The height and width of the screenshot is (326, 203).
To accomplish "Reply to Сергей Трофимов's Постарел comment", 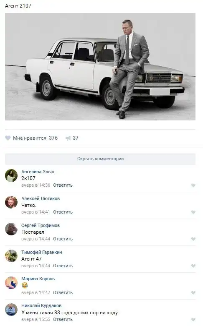I will tap(63, 239).
